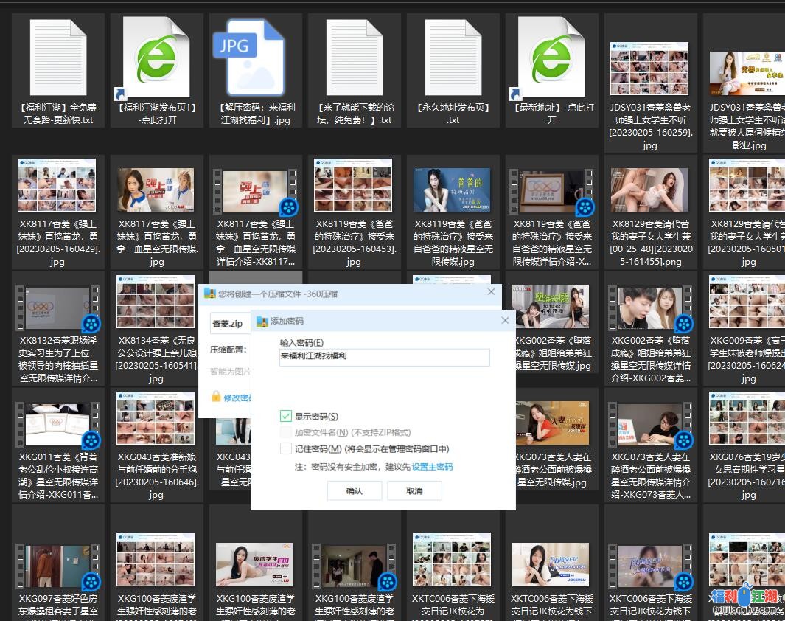Select the 来了就能下载的论坛 txt file icon
Screen dimensions: 785x621
click(x=354, y=57)
